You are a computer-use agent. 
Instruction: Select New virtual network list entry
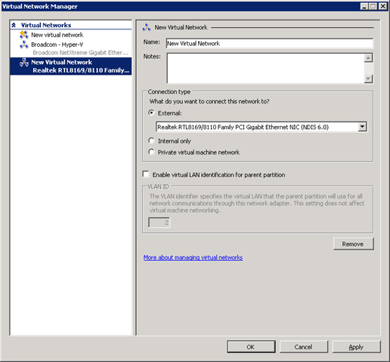tap(57, 35)
